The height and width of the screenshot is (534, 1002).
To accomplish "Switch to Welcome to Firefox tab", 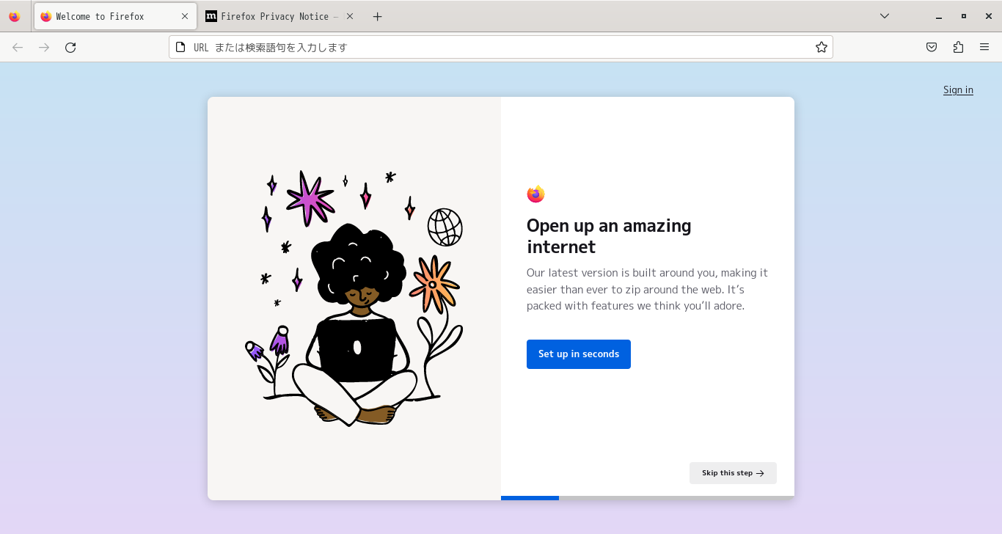I will 115,16.
